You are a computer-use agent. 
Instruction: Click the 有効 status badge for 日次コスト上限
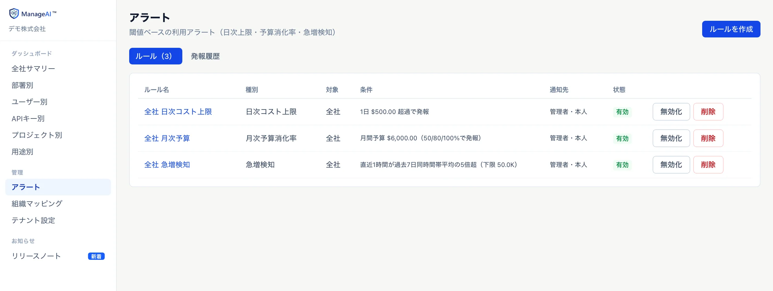coord(622,112)
